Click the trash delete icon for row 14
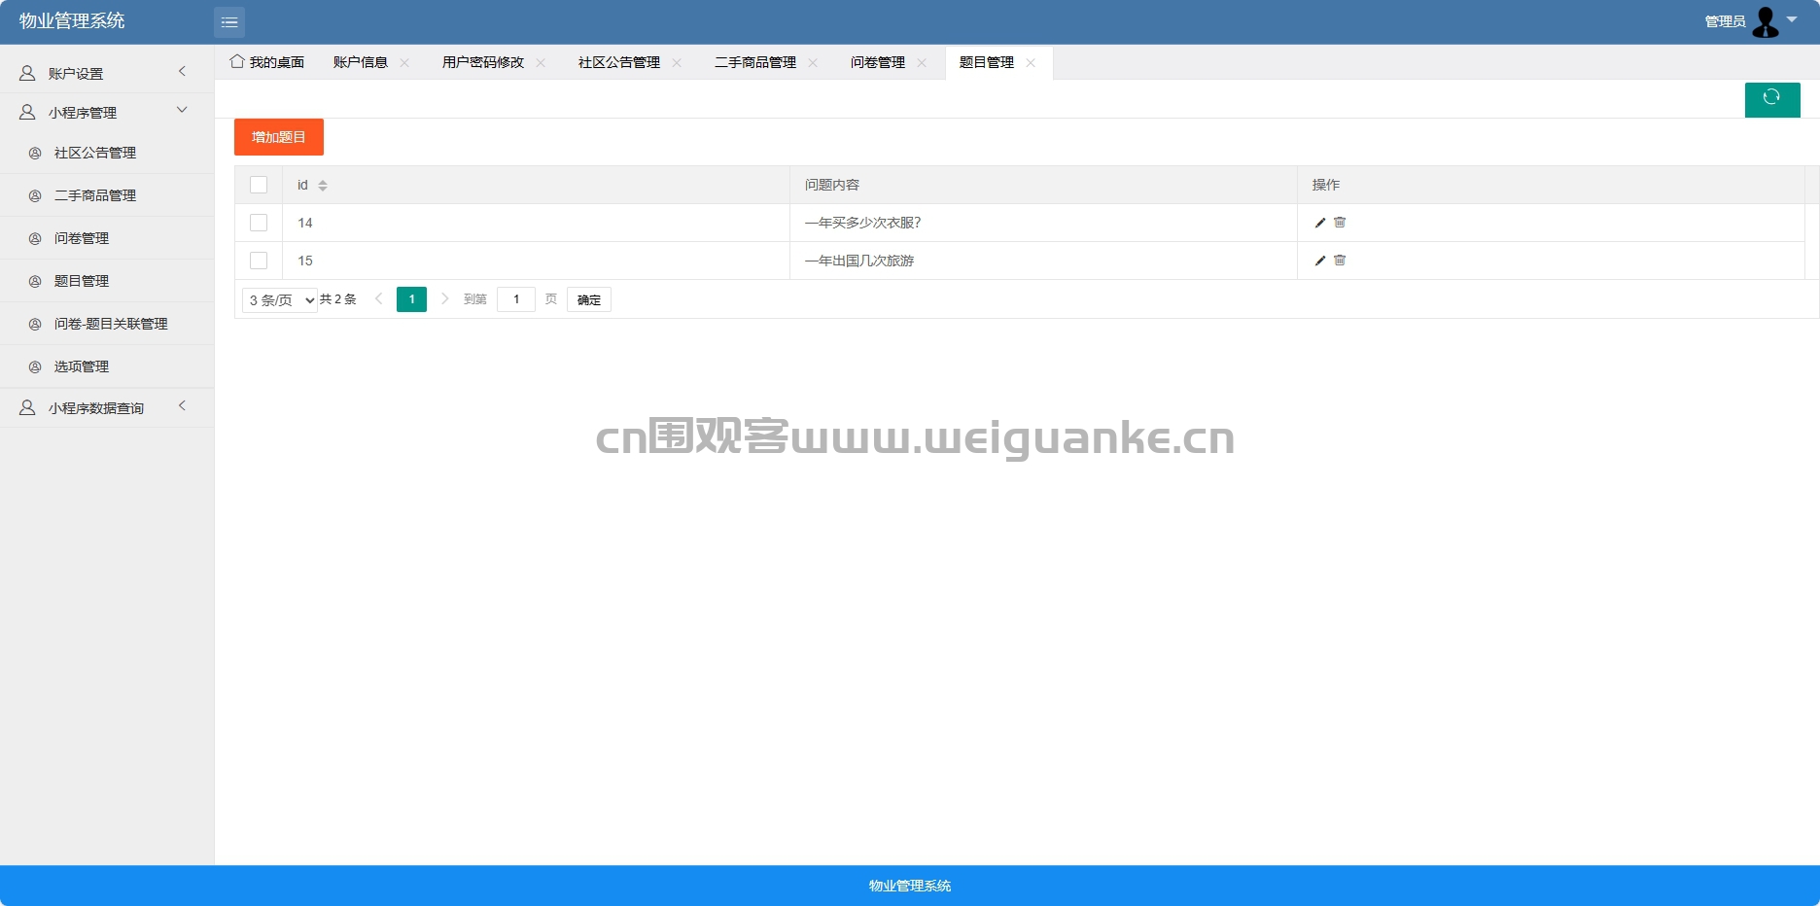The image size is (1820, 906). pos(1340,223)
